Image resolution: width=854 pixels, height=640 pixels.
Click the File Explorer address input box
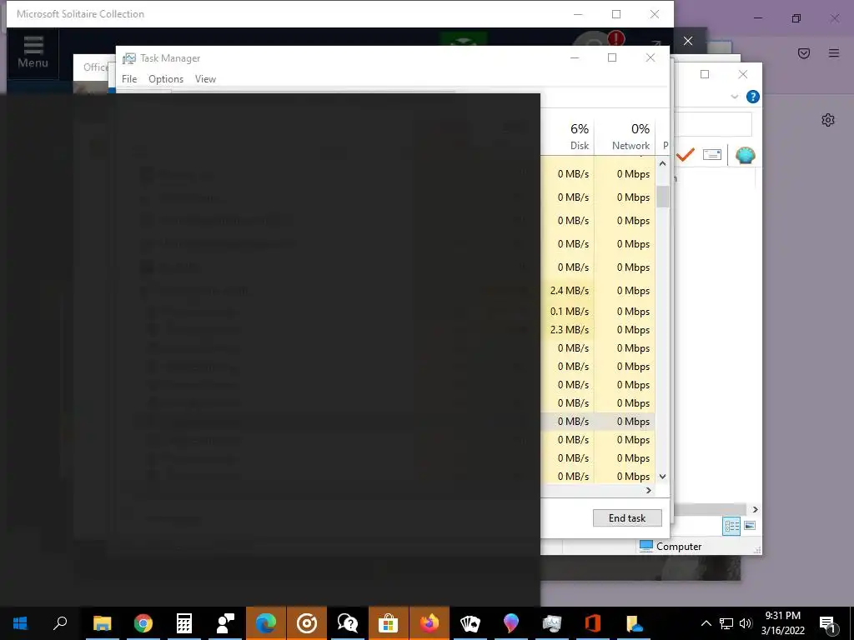713,124
